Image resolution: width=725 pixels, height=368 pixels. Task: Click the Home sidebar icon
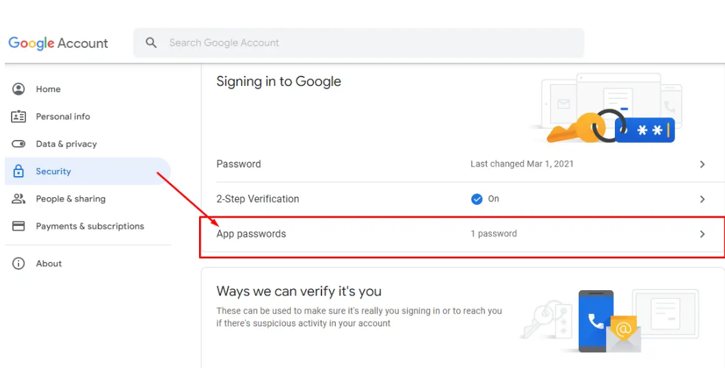[x=18, y=89]
